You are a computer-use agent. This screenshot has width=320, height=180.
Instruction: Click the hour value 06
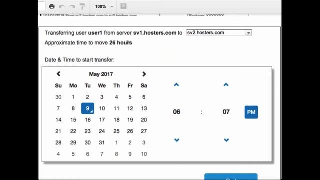[176, 112]
